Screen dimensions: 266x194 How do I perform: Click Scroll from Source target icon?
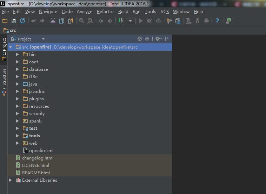140,39
